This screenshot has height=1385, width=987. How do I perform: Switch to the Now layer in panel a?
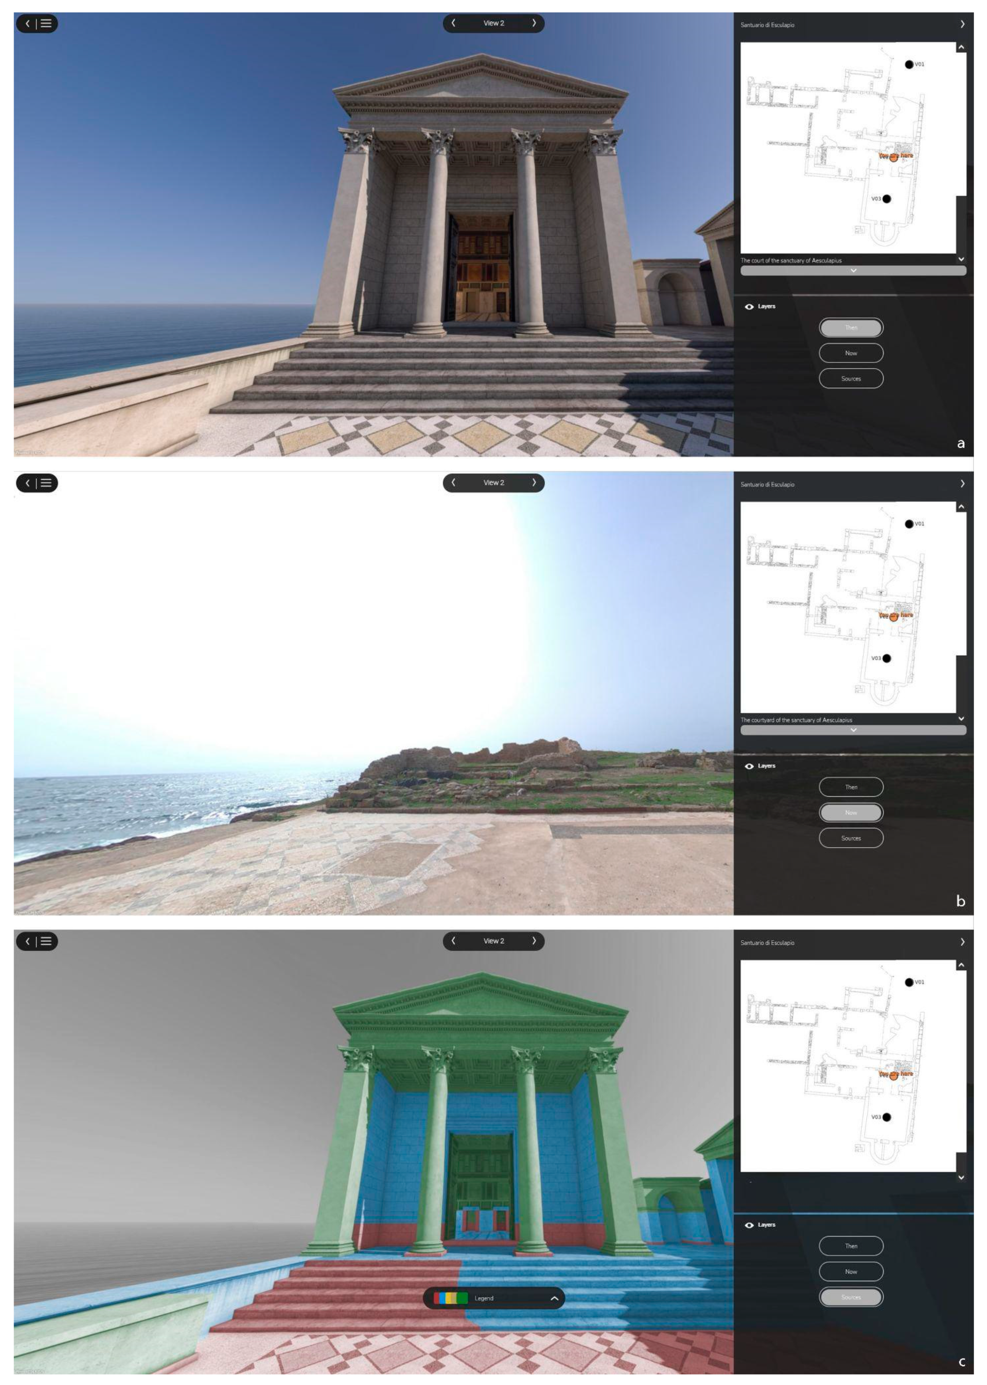[x=851, y=353]
